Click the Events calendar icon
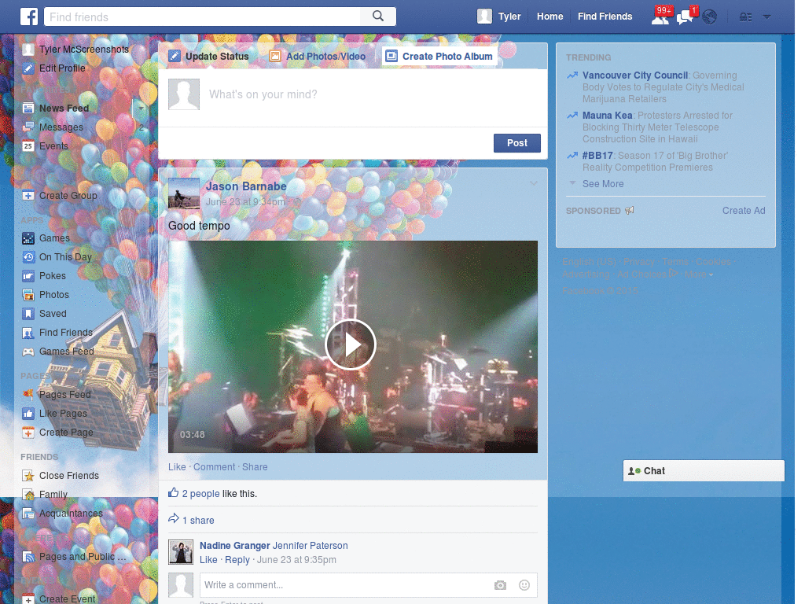The width and height of the screenshot is (805, 604). click(28, 145)
